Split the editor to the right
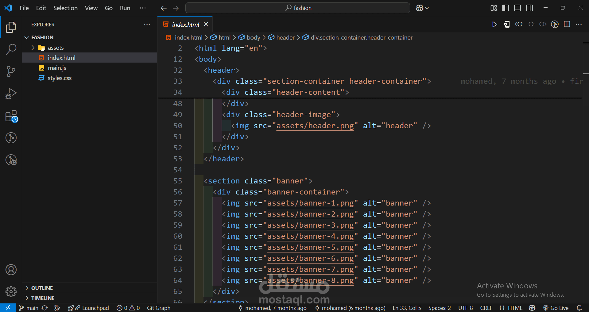The image size is (589, 312). click(567, 25)
